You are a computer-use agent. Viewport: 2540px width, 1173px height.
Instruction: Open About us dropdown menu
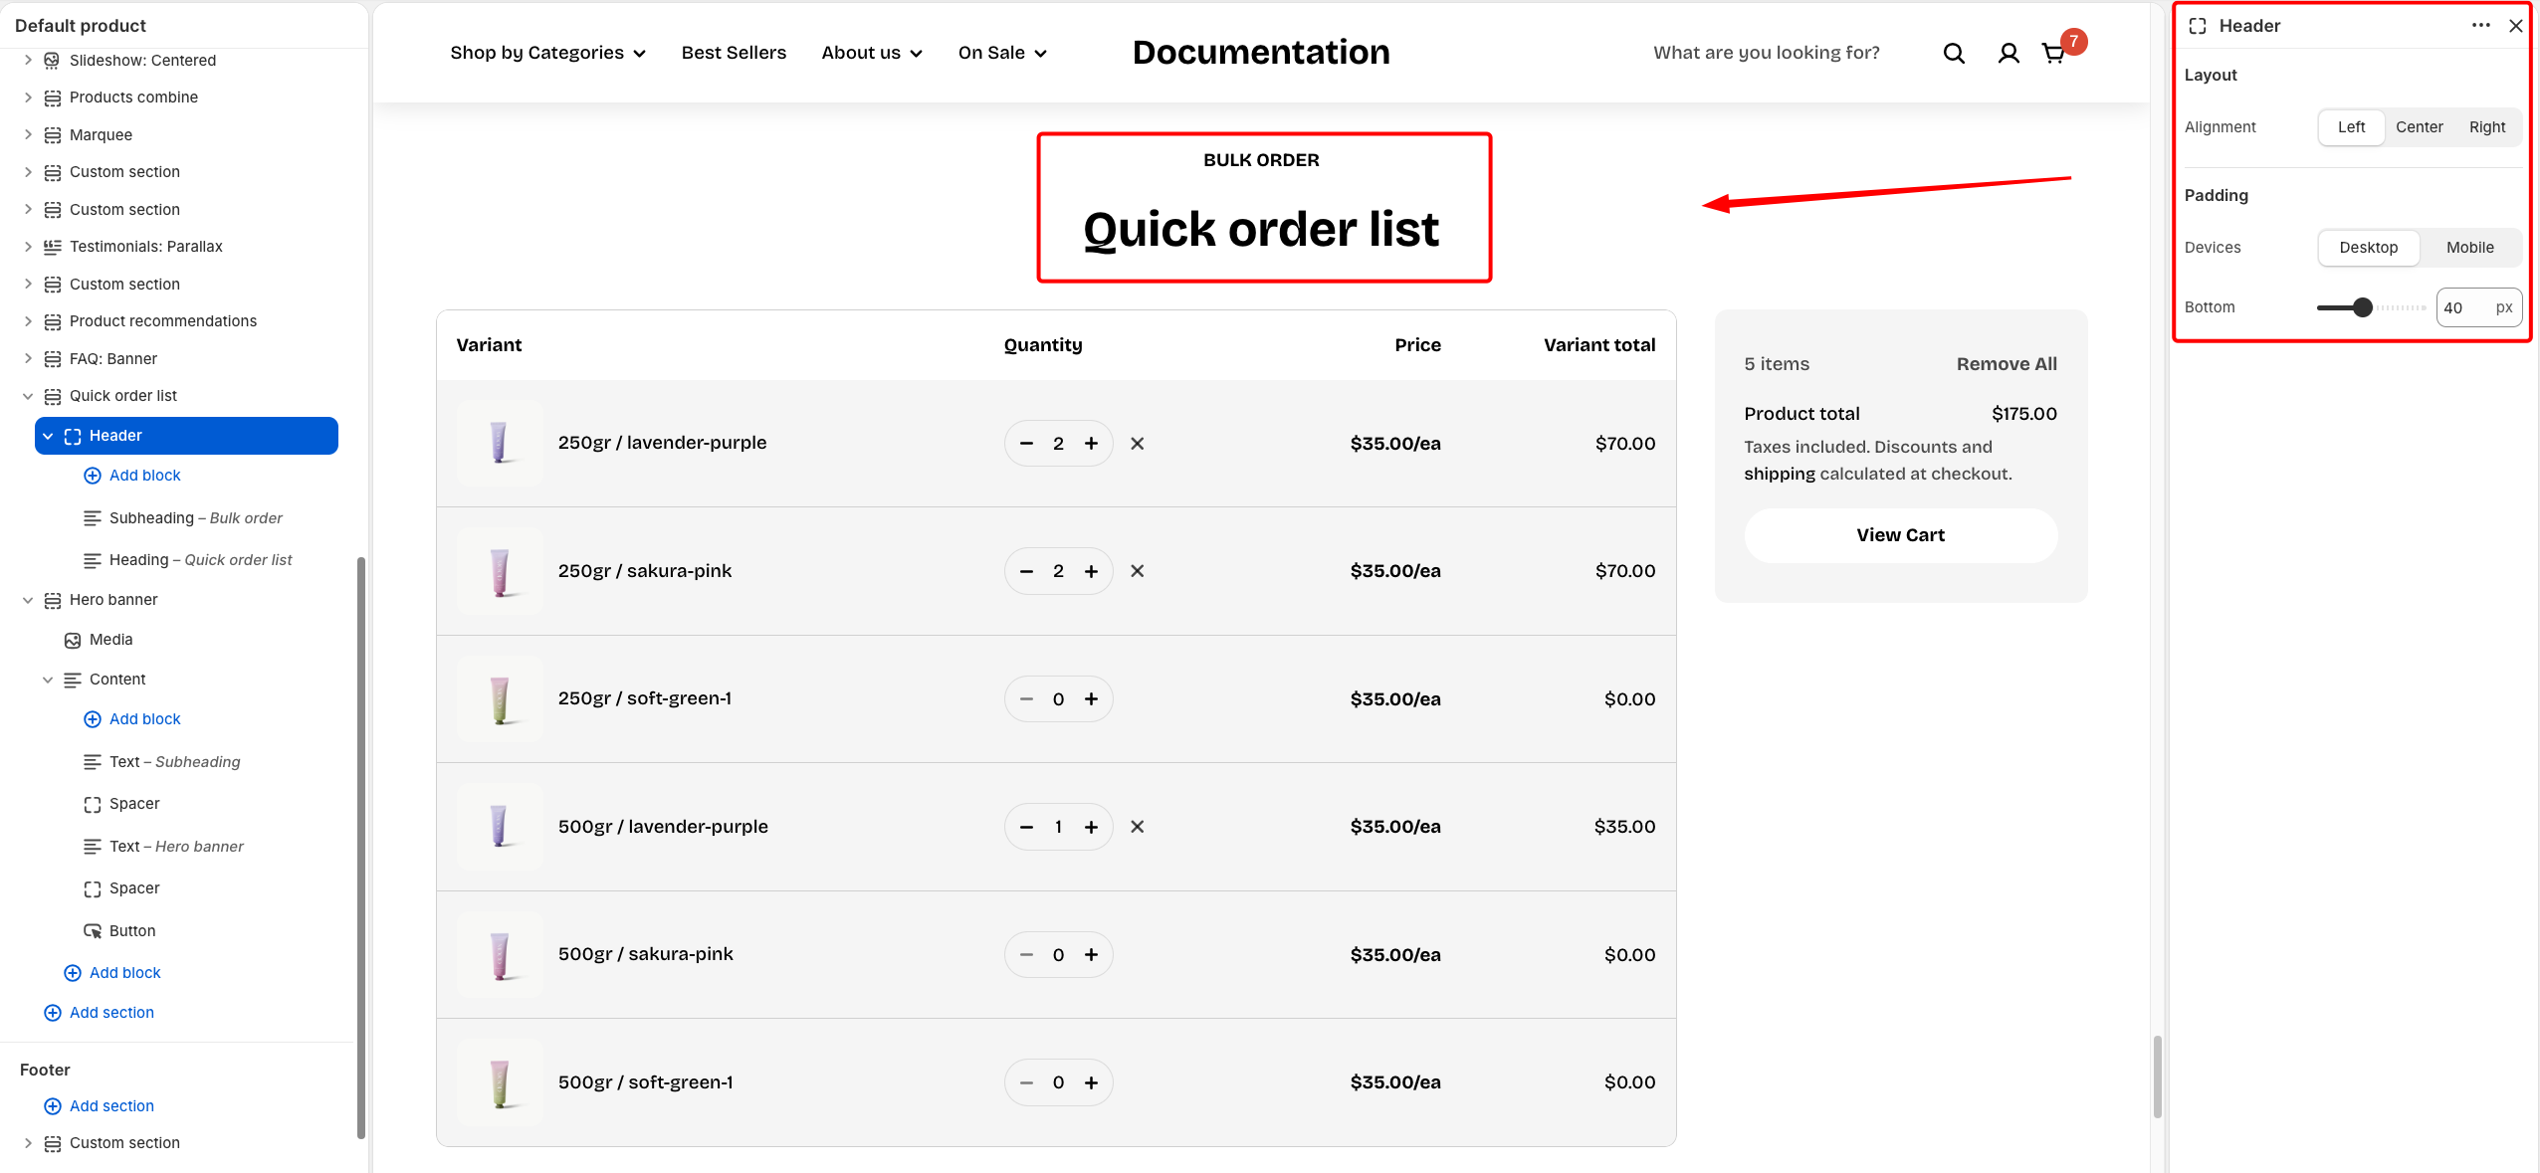tap(871, 53)
